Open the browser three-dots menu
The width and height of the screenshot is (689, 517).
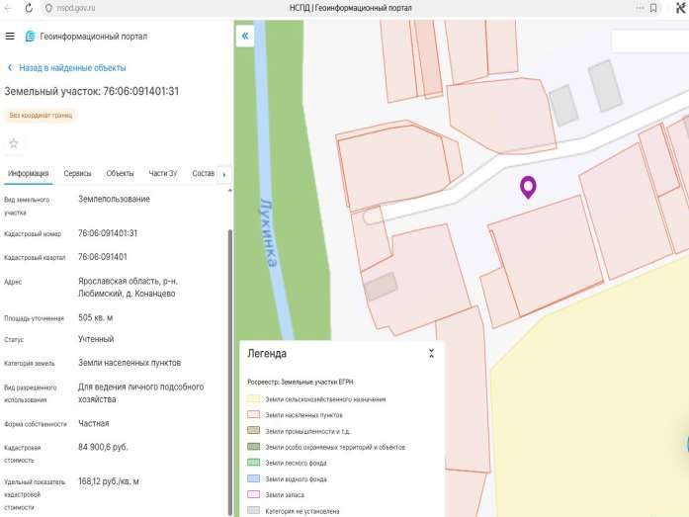click(640, 8)
